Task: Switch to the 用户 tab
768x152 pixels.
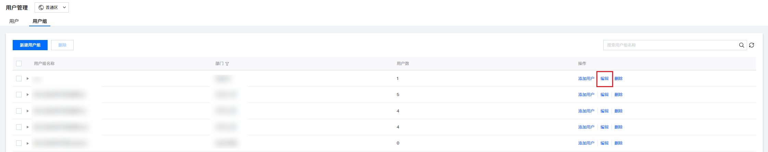Action: 14,21
